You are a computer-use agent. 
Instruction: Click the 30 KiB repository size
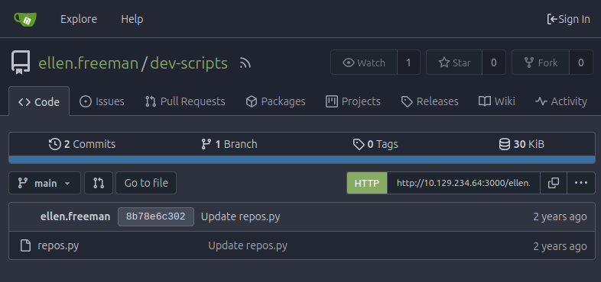pyautogui.click(x=521, y=144)
